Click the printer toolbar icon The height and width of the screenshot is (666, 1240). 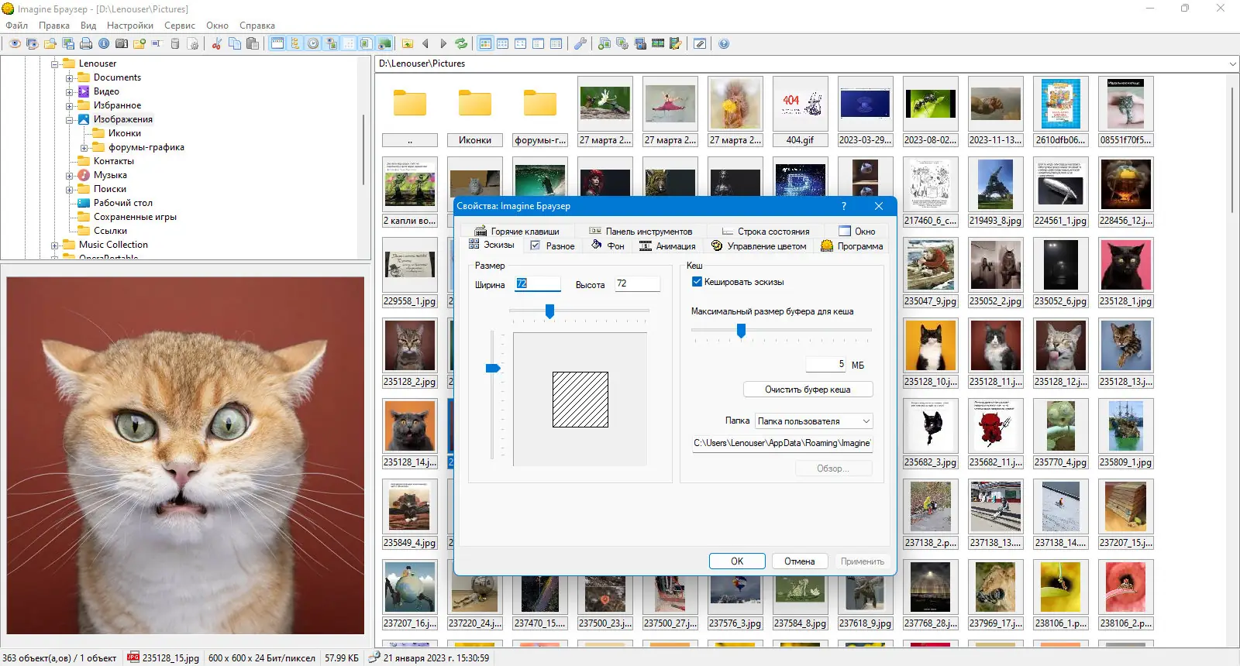click(x=86, y=44)
